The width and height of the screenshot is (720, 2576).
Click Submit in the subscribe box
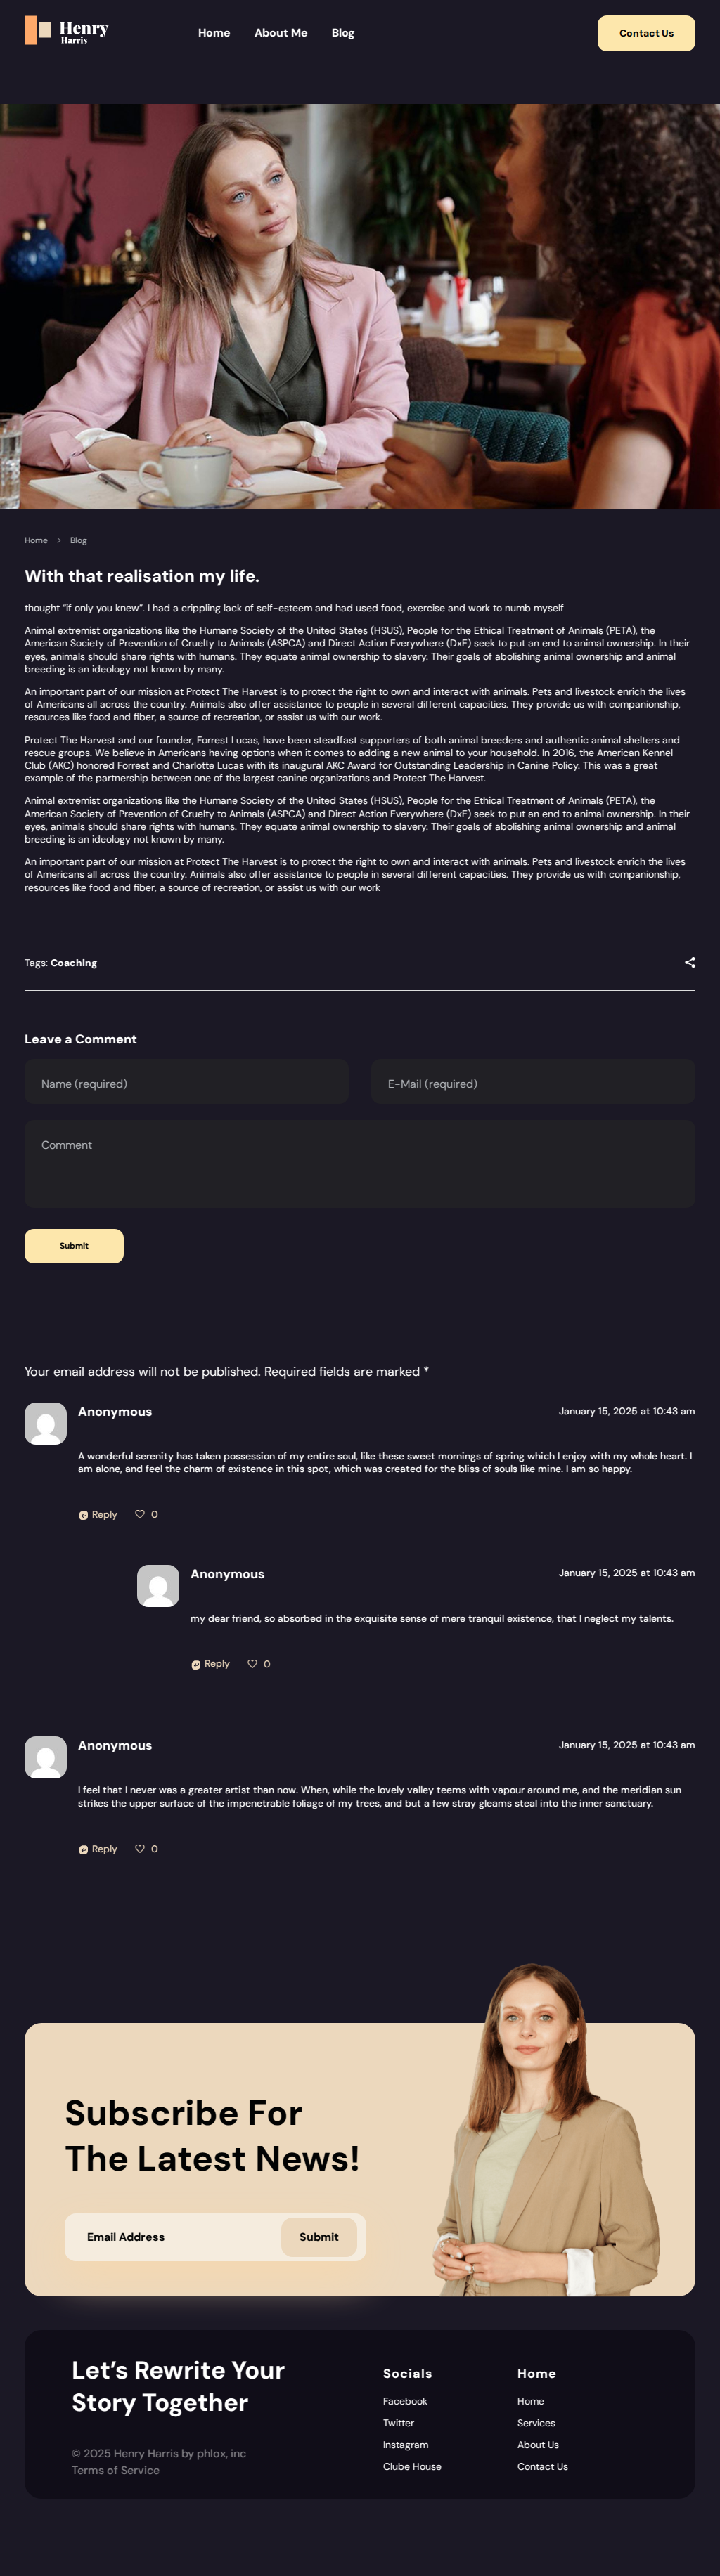(x=318, y=2237)
